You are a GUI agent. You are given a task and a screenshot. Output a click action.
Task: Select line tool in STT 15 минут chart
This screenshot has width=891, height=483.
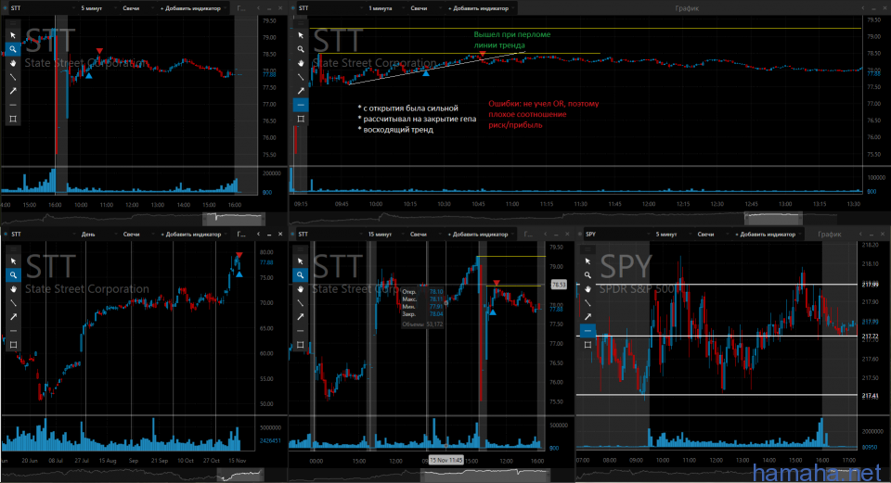tap(300, 303)
